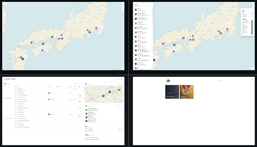Screen dimensions: 257x147
Task: Turn off the Accommodation category switch
Action: click(252, 32)
